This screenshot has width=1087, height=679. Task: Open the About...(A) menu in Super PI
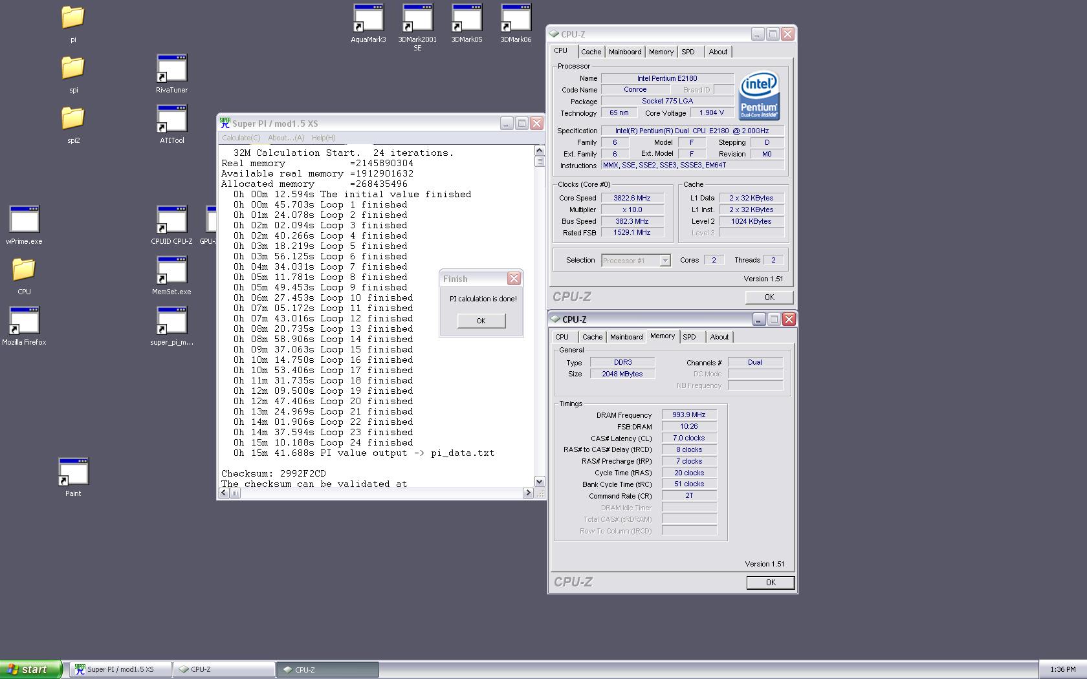click(286, 138)
